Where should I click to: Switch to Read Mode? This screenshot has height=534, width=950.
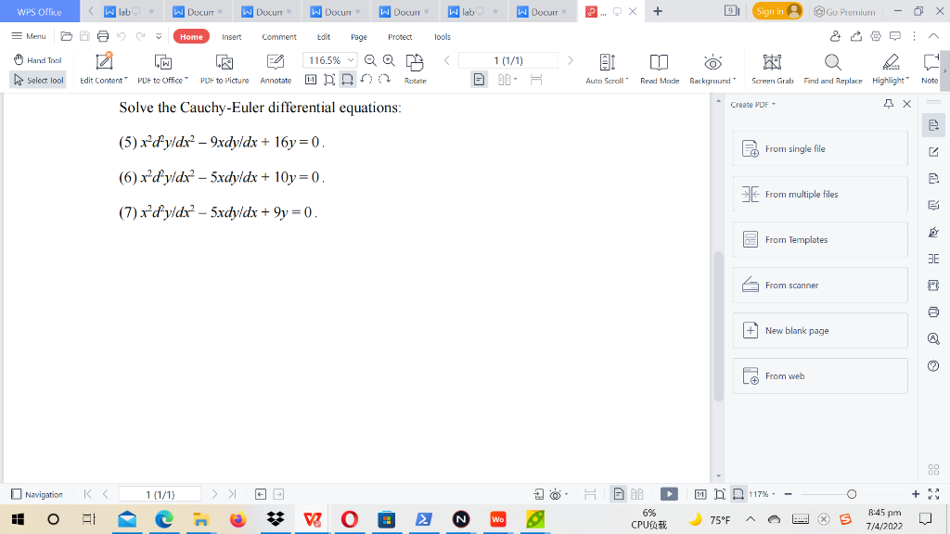pos(660,67)
